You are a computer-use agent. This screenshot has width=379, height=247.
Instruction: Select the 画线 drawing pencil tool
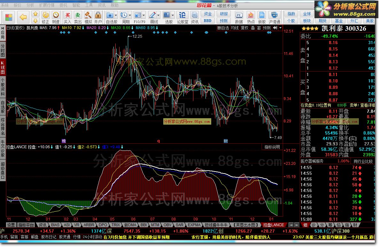(152, 15)
